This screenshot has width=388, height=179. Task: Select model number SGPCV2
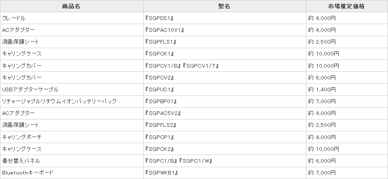tap(161, 77)
